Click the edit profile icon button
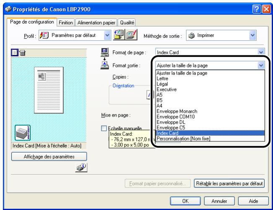 [x=132, y=35]
